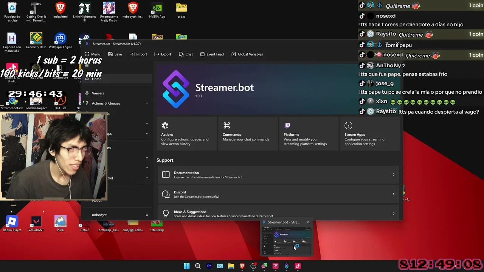
Task: Open the Platforms Twitch icon card
Action: [287, 125]
